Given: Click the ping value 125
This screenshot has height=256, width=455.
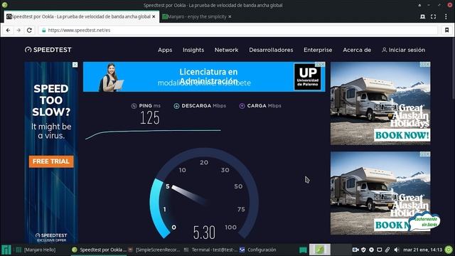Looking at the screenshot, I should click(x=150, y=118).
